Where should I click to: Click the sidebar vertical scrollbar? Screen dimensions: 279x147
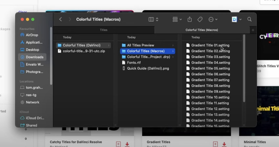click(x=51, y=56)
